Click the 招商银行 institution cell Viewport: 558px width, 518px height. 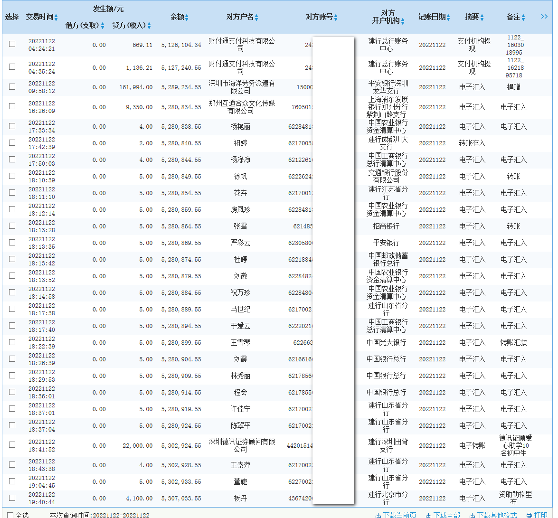[387, 226]
